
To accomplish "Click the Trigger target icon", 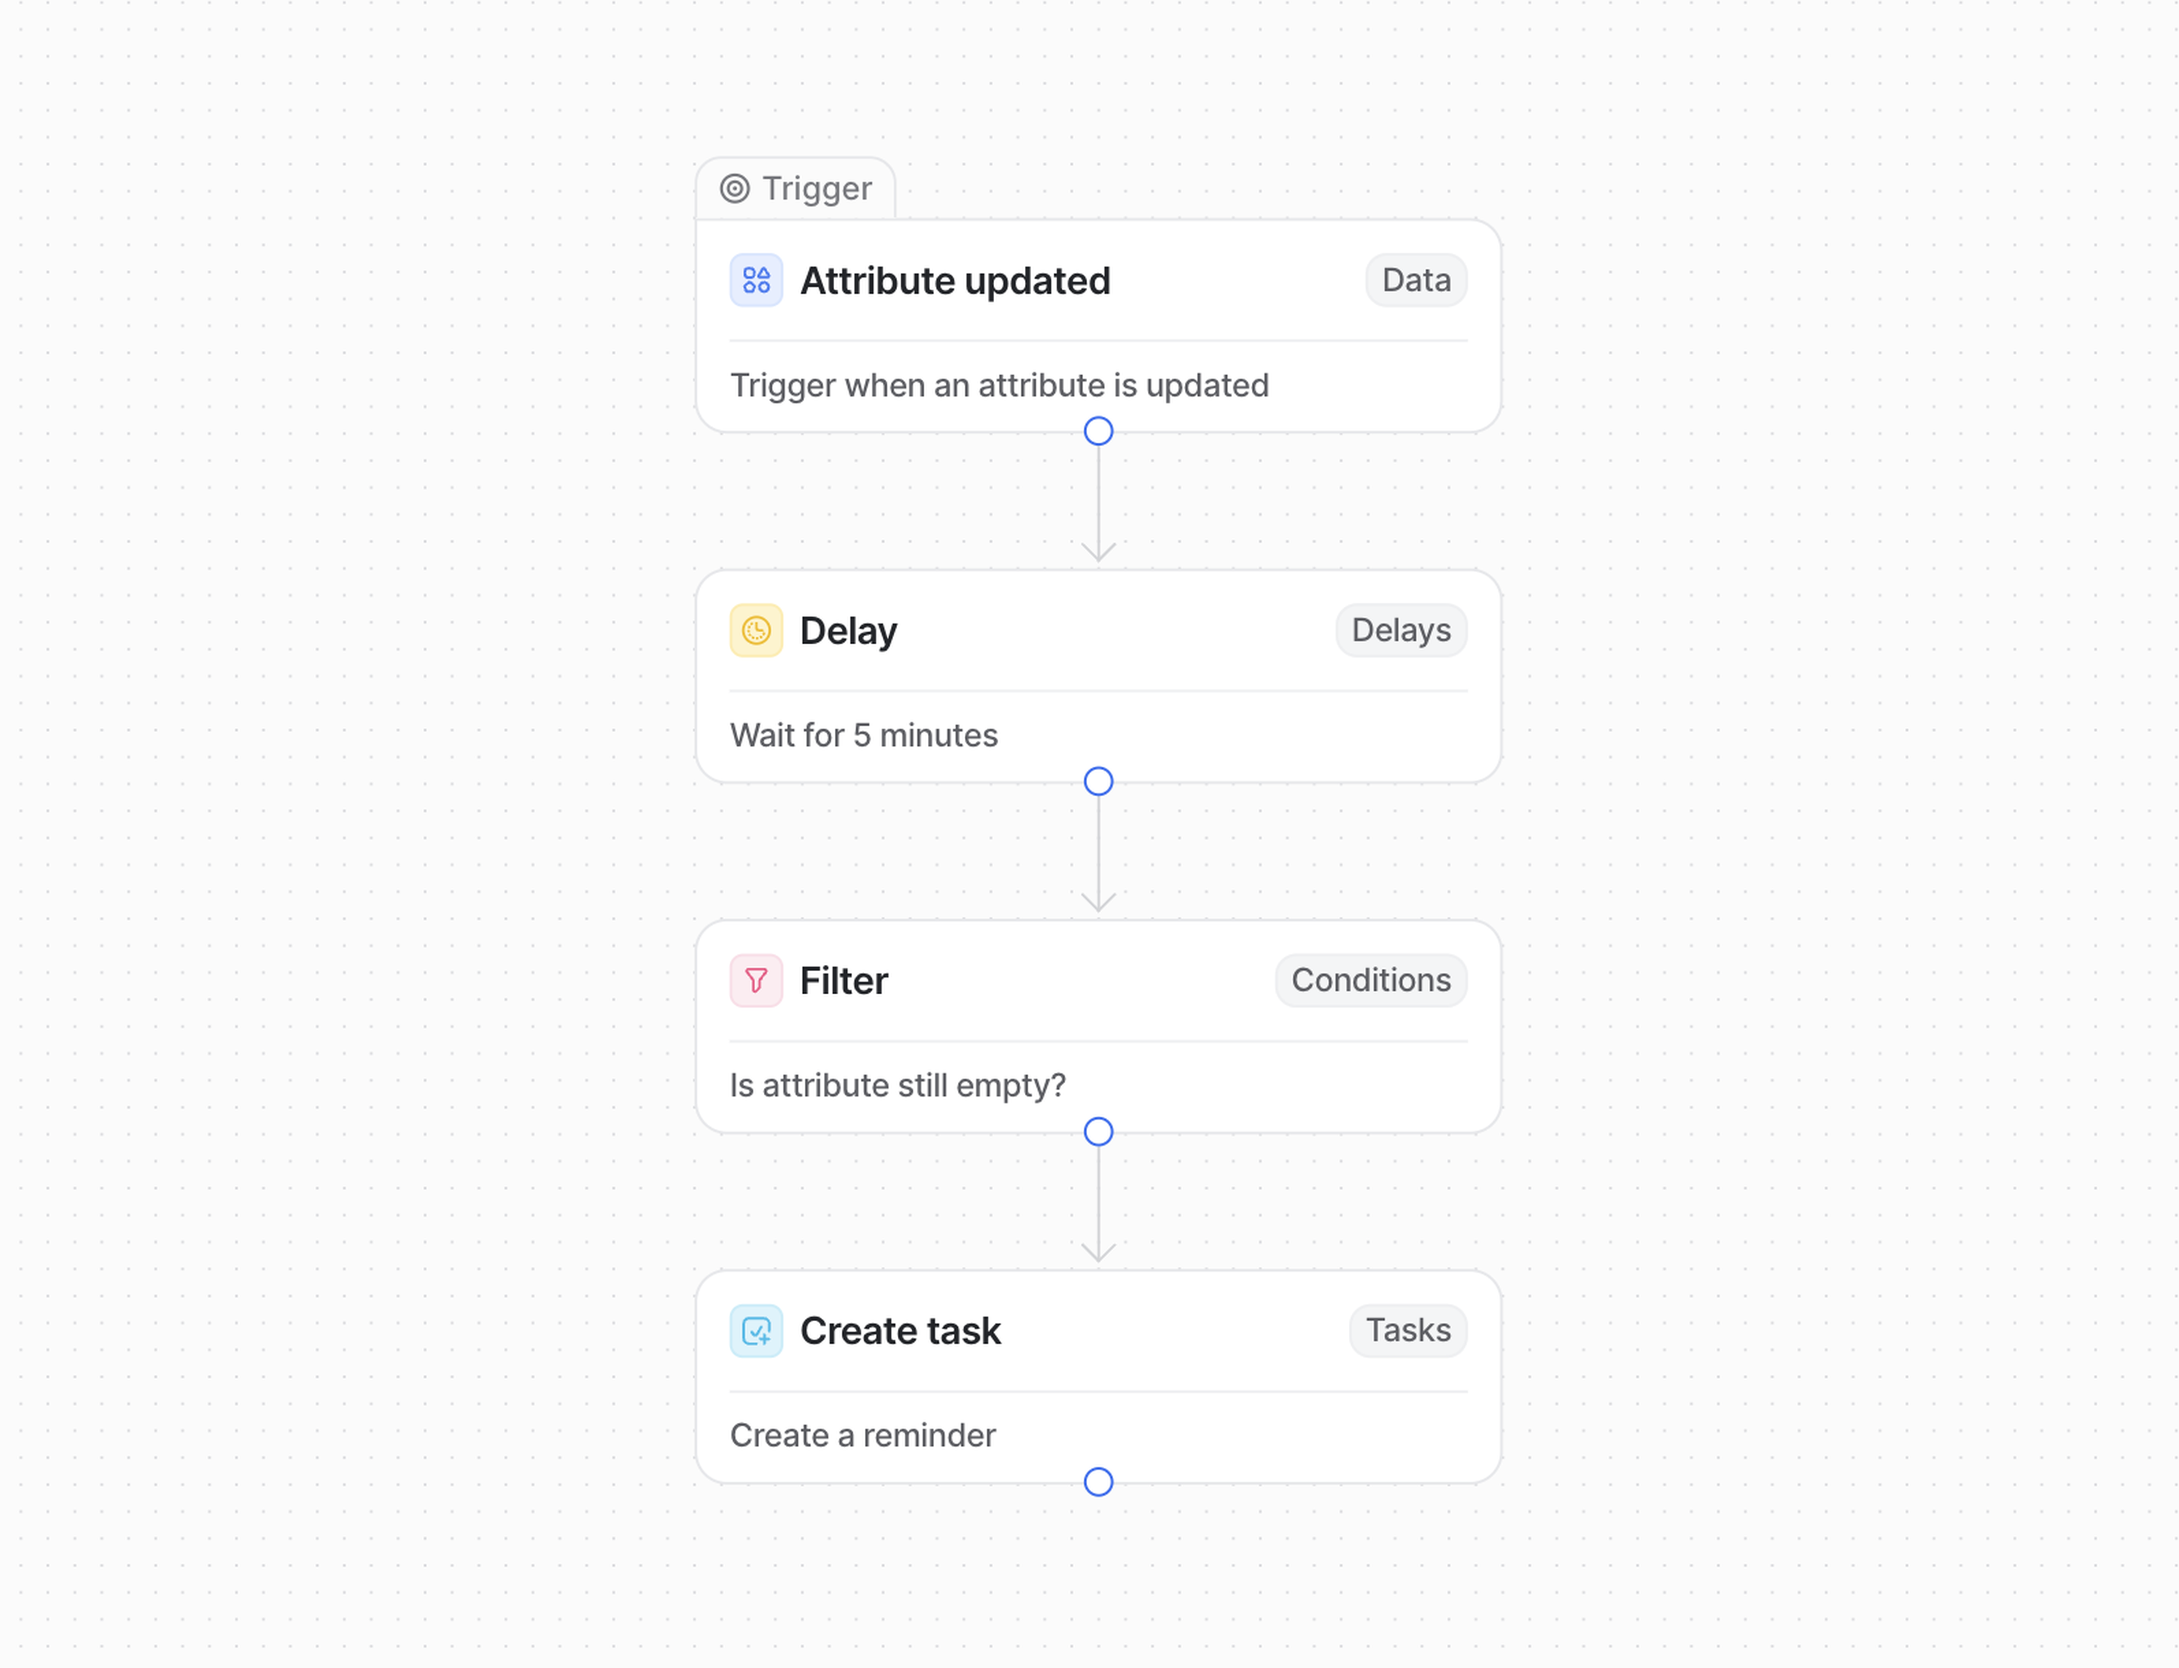I will click(735, 188).
